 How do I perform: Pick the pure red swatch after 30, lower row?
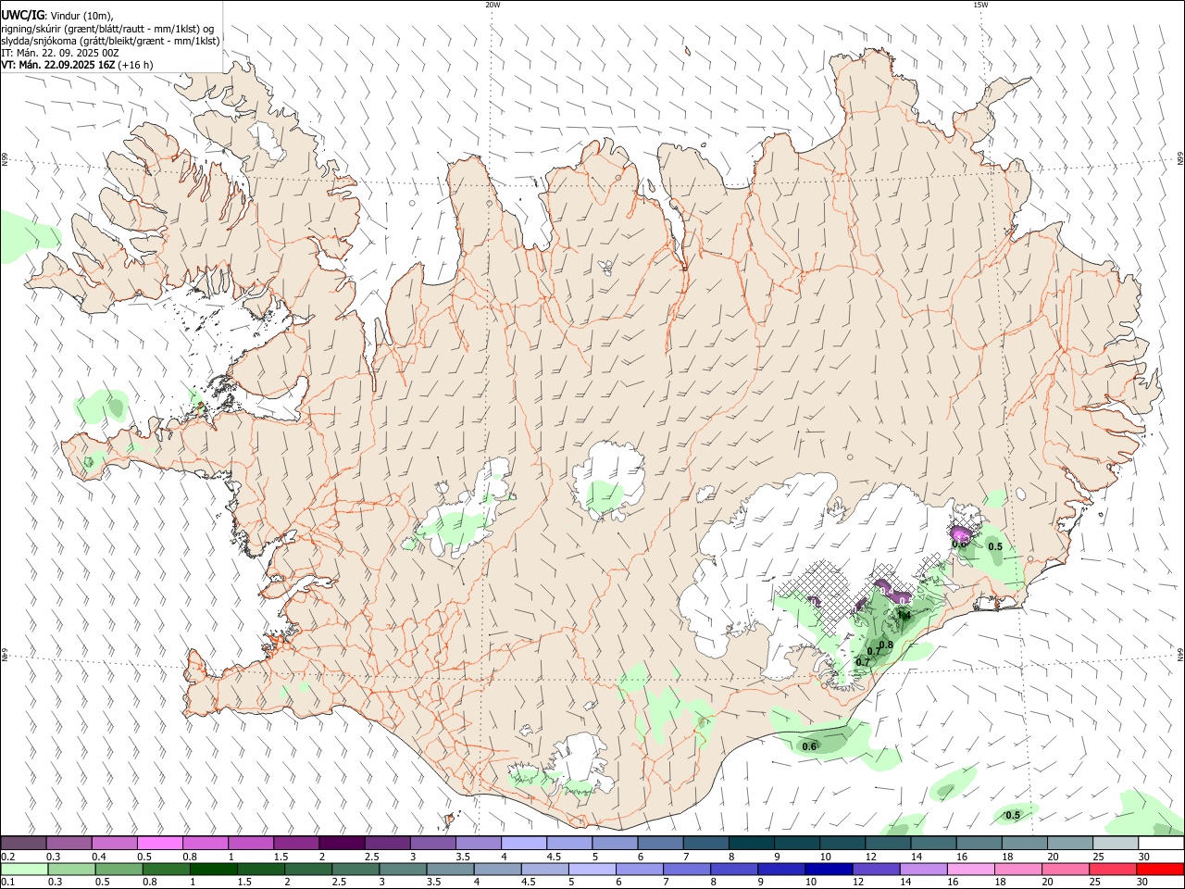pos(1160,869)
